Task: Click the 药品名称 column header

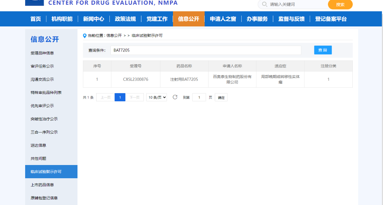Action: [x=184, y=66]
